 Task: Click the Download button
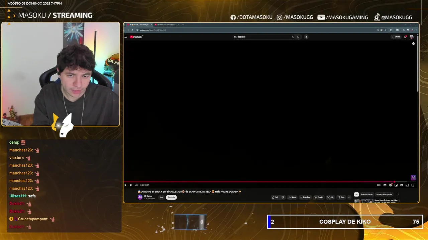(305, 197)
